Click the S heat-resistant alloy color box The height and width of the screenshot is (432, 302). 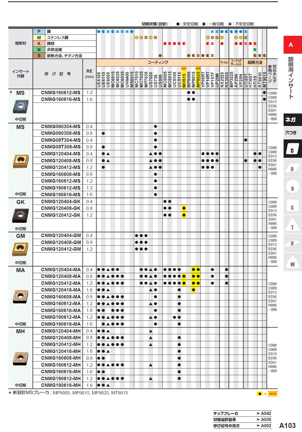[x=39, y=56]
